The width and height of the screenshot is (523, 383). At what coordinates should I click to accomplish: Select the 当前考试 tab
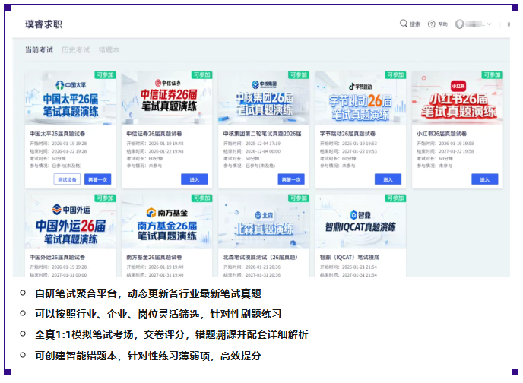coord(39,50)
